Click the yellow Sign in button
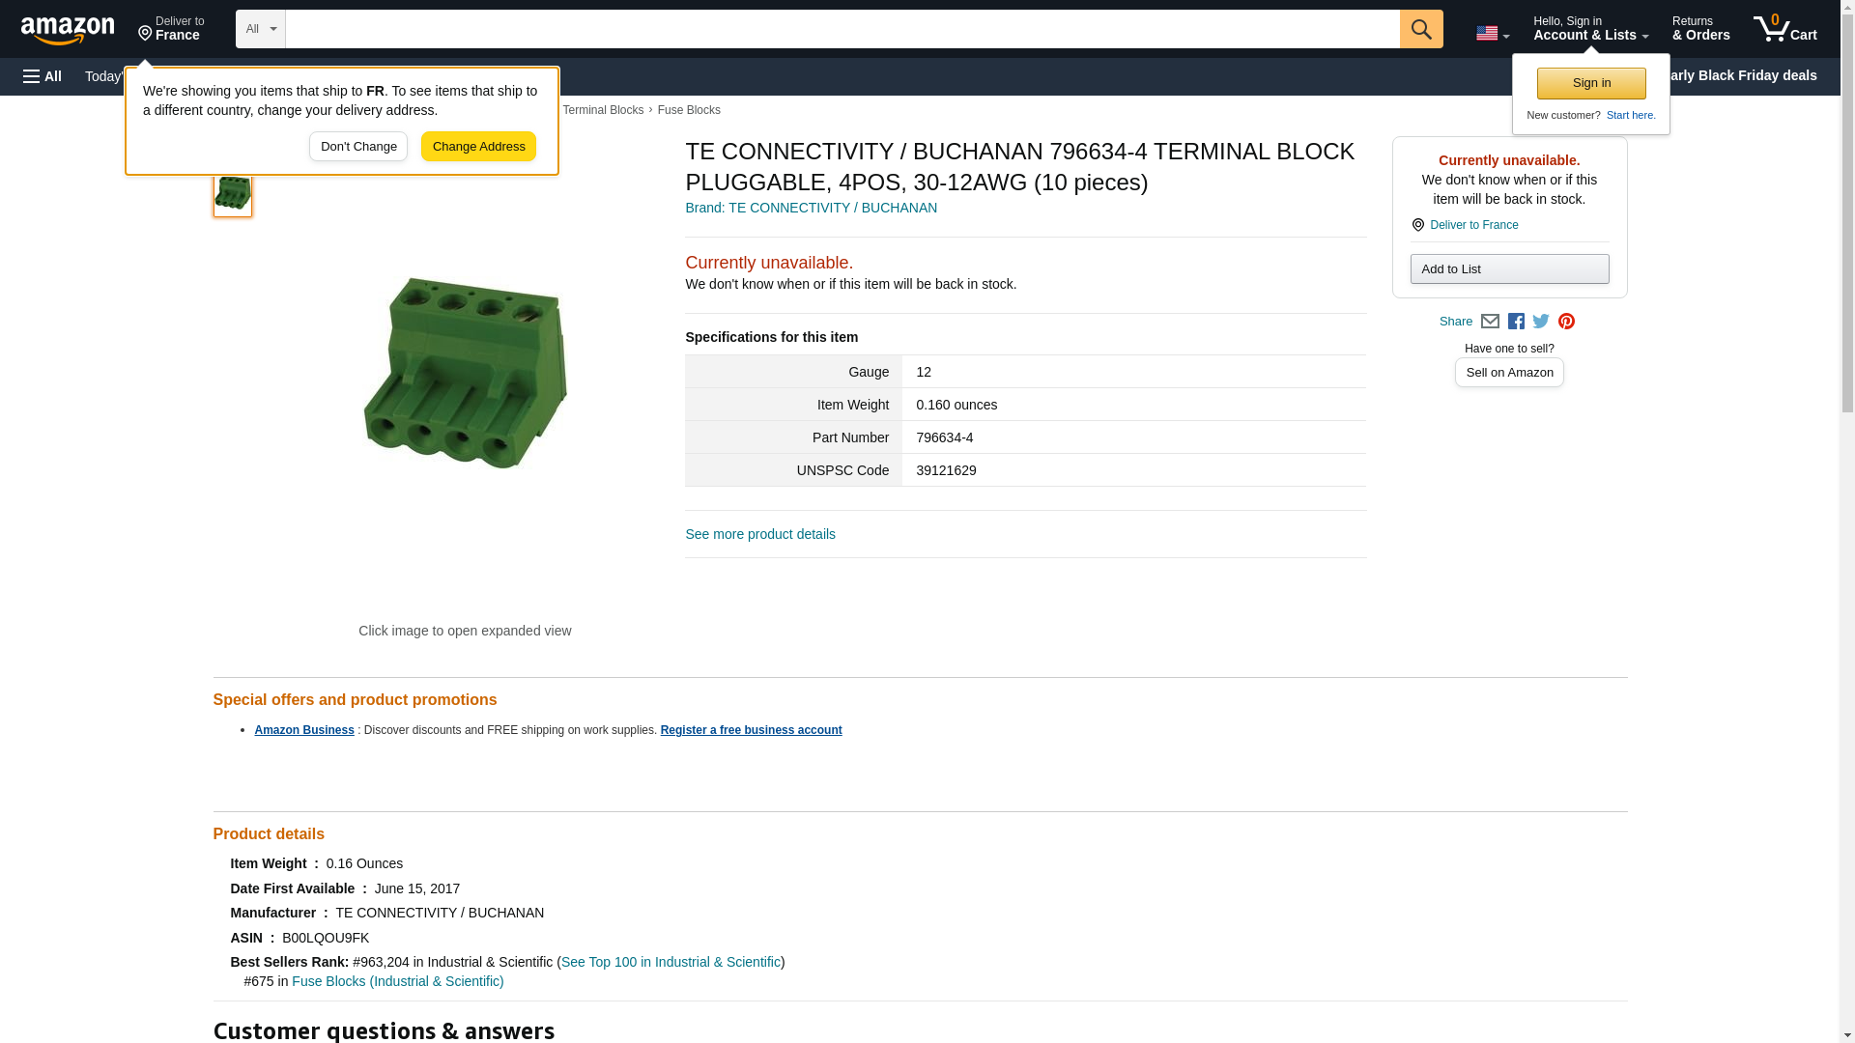Image resolution: width=1855 pixels, height=1043 pixels. [x=1591, y=83]
